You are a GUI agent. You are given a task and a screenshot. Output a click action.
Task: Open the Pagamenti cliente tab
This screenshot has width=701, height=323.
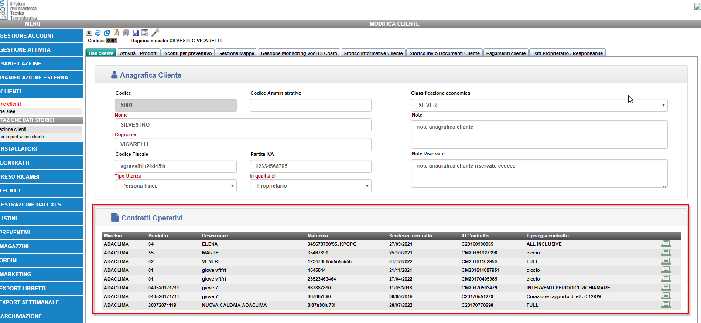pos(506,53)
